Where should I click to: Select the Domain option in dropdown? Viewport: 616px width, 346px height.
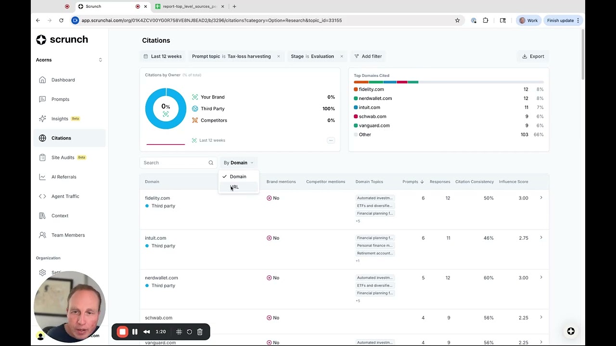(238, 176)
